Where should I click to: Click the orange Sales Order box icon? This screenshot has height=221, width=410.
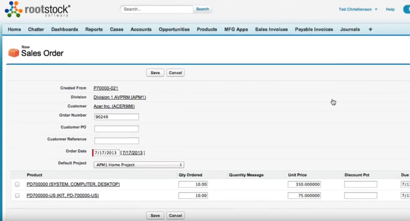pyautogui.click(x=14, y=53)
